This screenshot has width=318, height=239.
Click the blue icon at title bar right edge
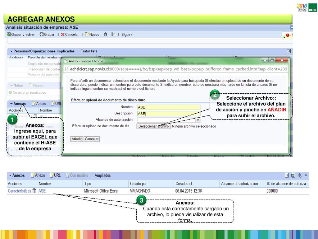coord(291,27)
